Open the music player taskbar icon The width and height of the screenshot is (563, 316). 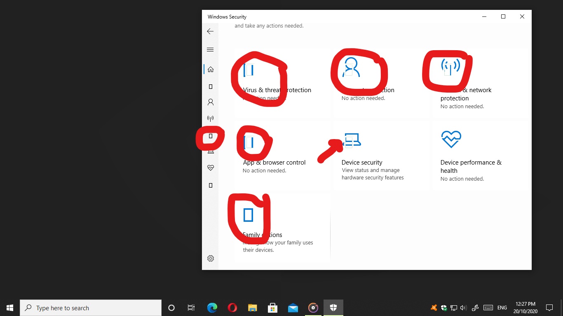point(313,308)
